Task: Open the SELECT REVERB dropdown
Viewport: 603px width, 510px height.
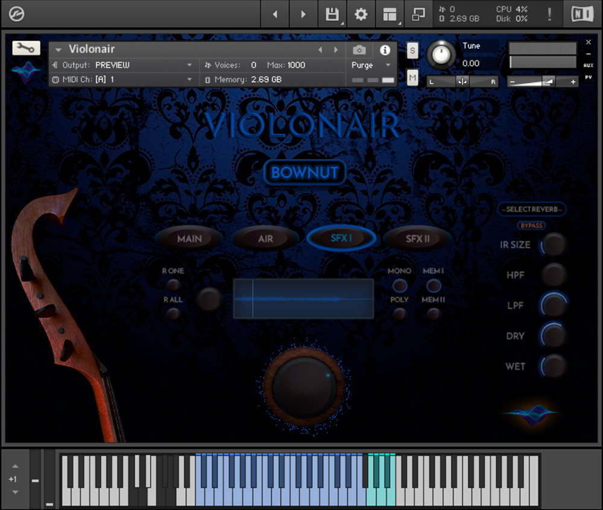Action: 531,209
